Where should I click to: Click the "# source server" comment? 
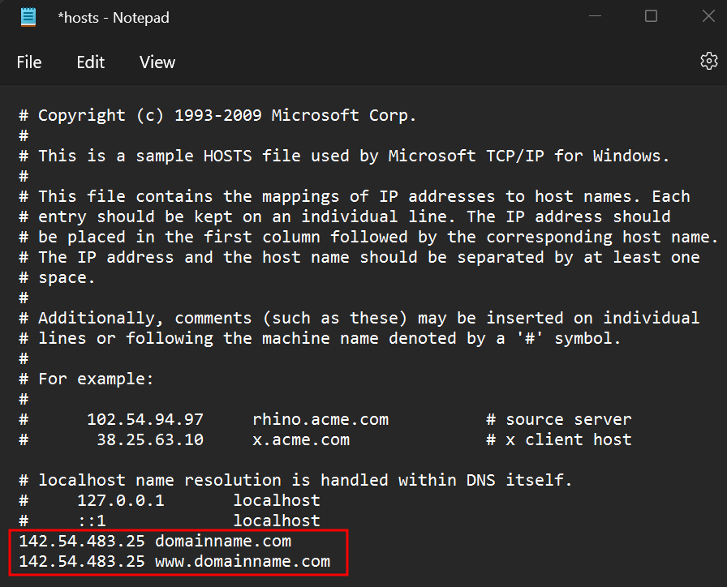point(558,419)
